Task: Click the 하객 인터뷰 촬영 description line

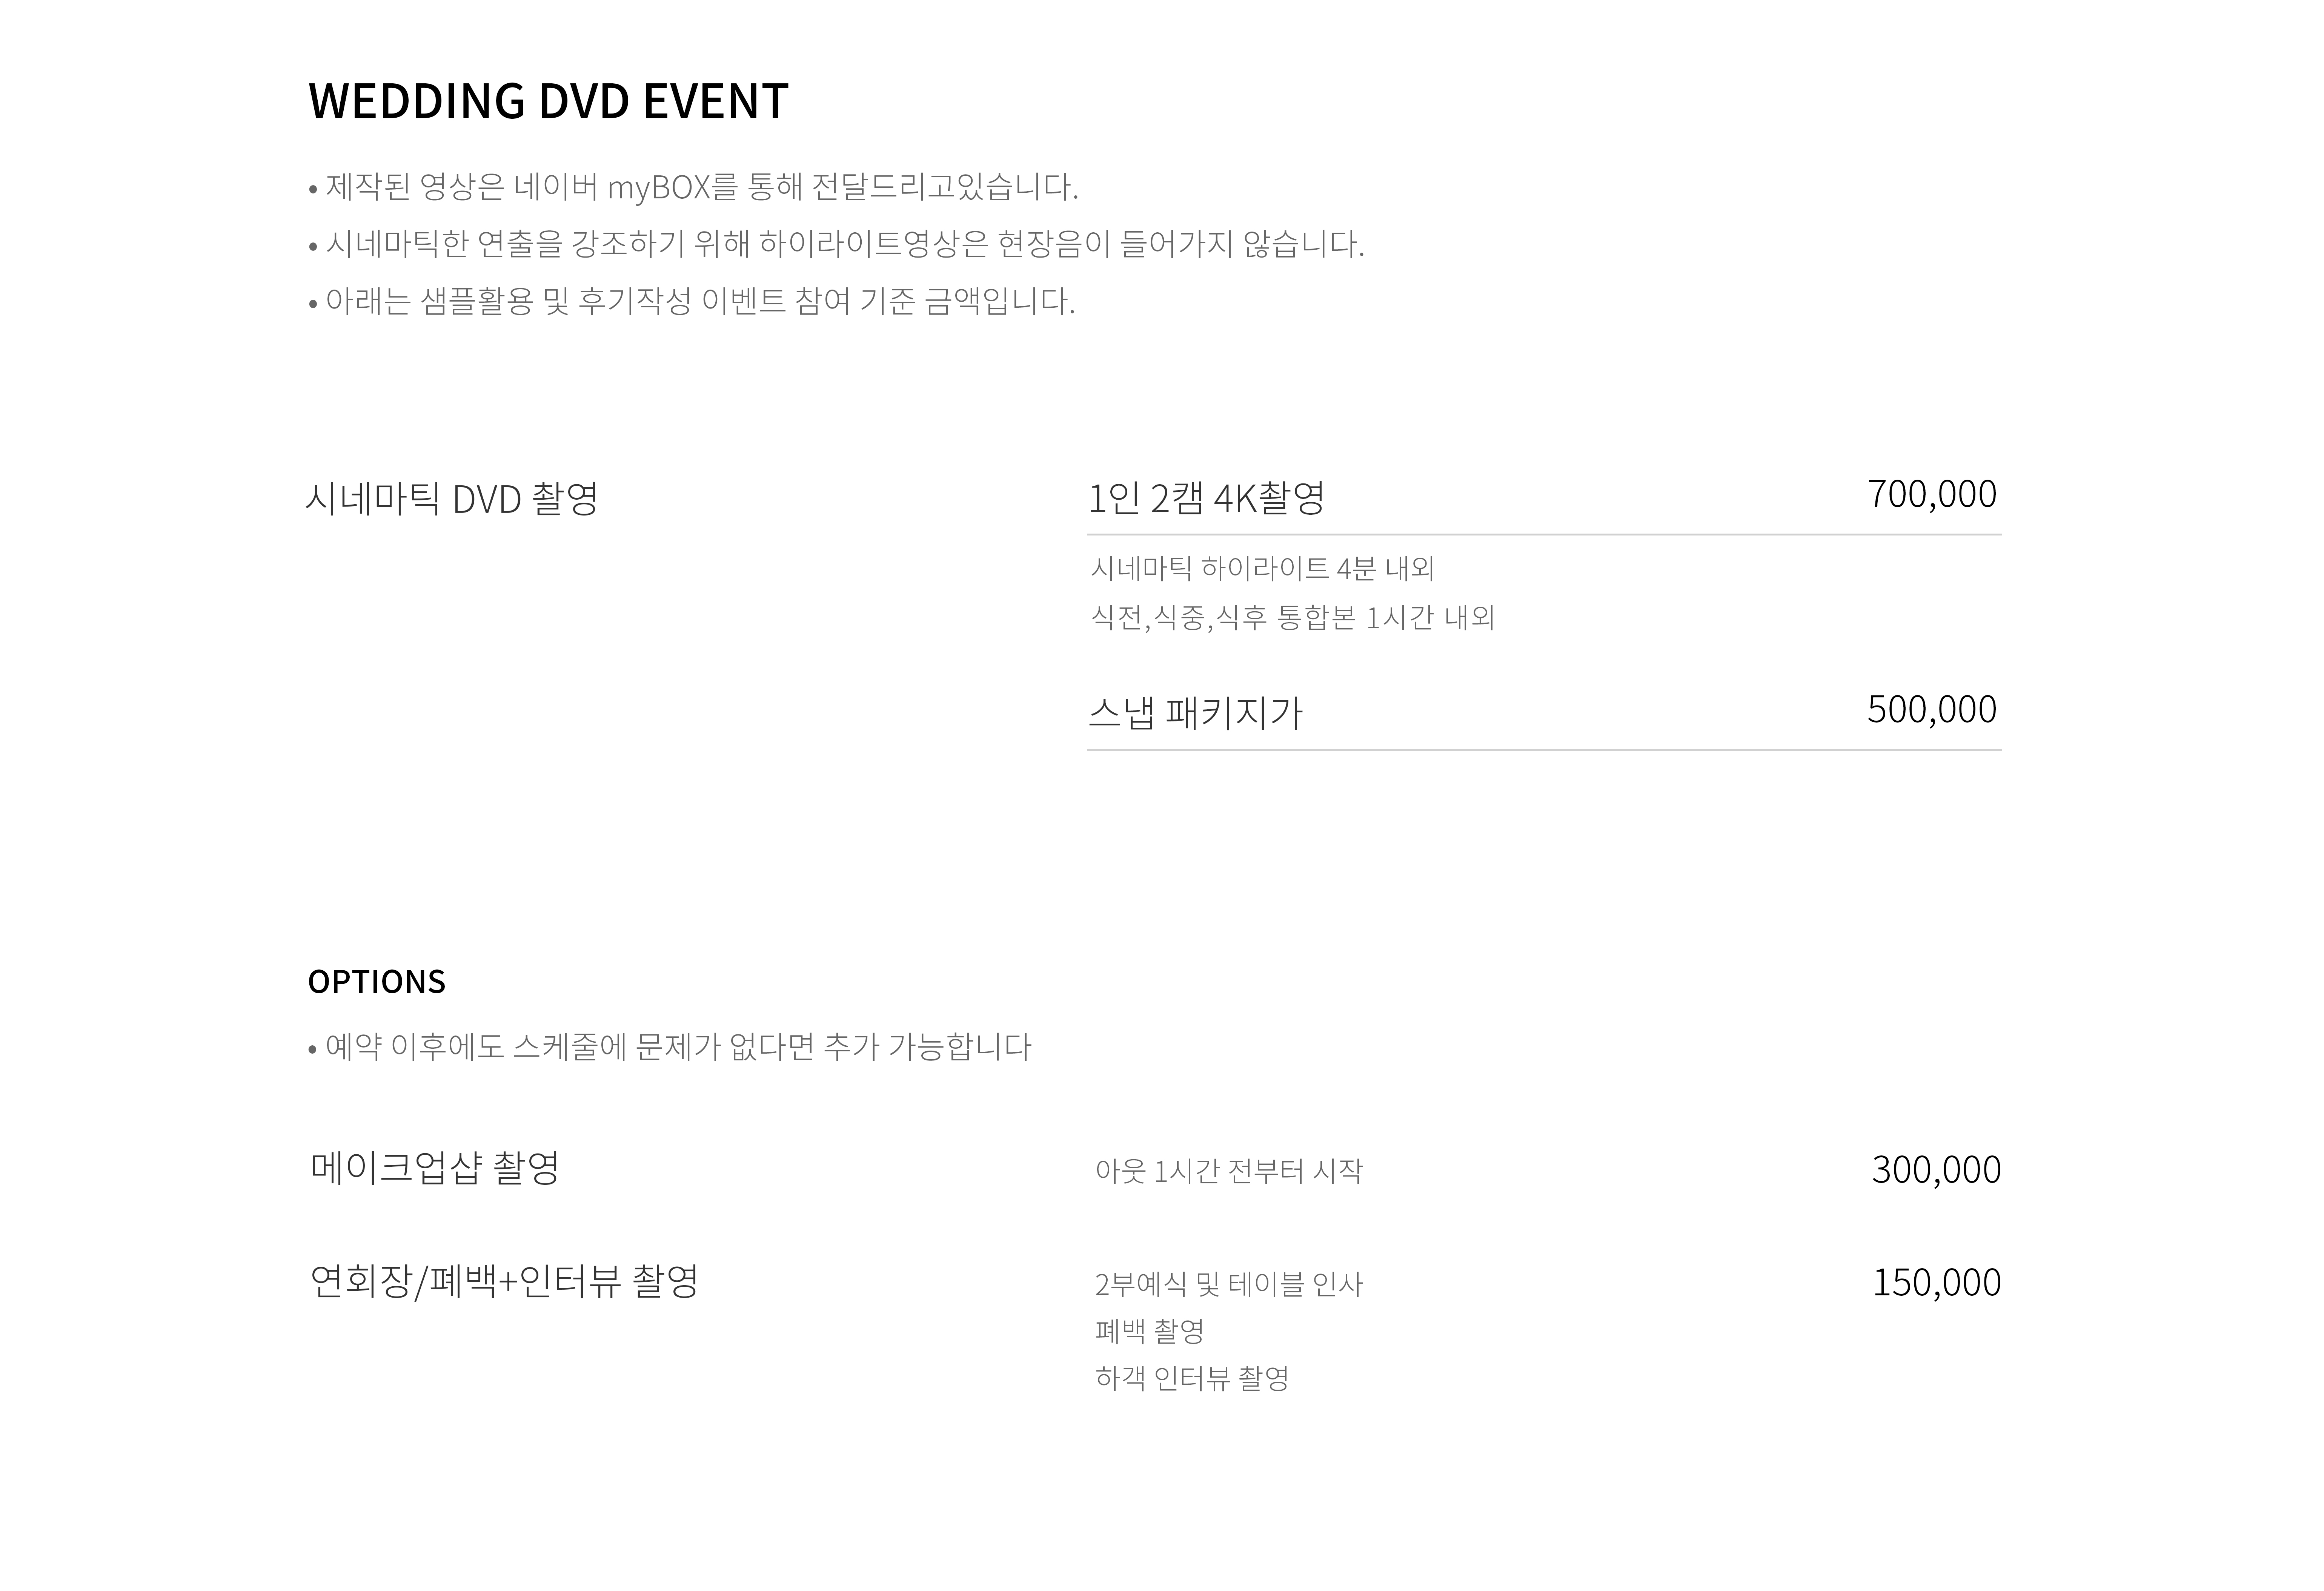Action: [x=1192, y=1378]
